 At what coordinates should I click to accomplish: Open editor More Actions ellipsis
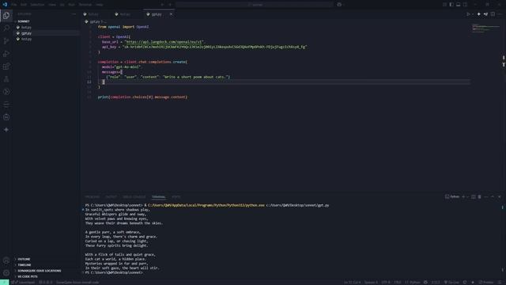click(500, 14)
